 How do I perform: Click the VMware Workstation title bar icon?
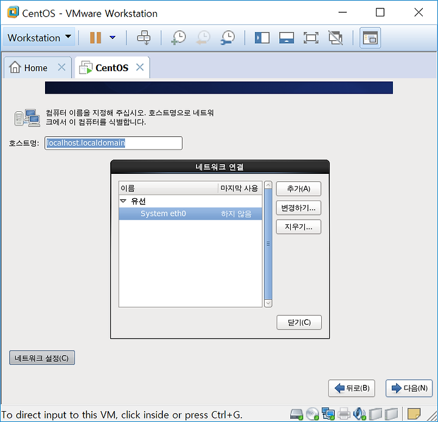coord(13,13)
